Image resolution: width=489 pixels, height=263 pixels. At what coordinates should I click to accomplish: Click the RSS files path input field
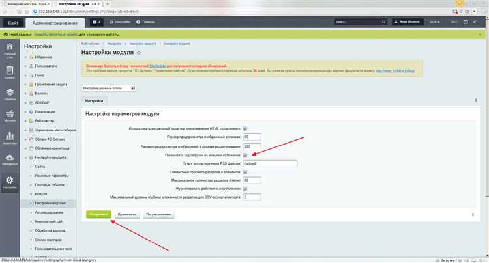270,163
